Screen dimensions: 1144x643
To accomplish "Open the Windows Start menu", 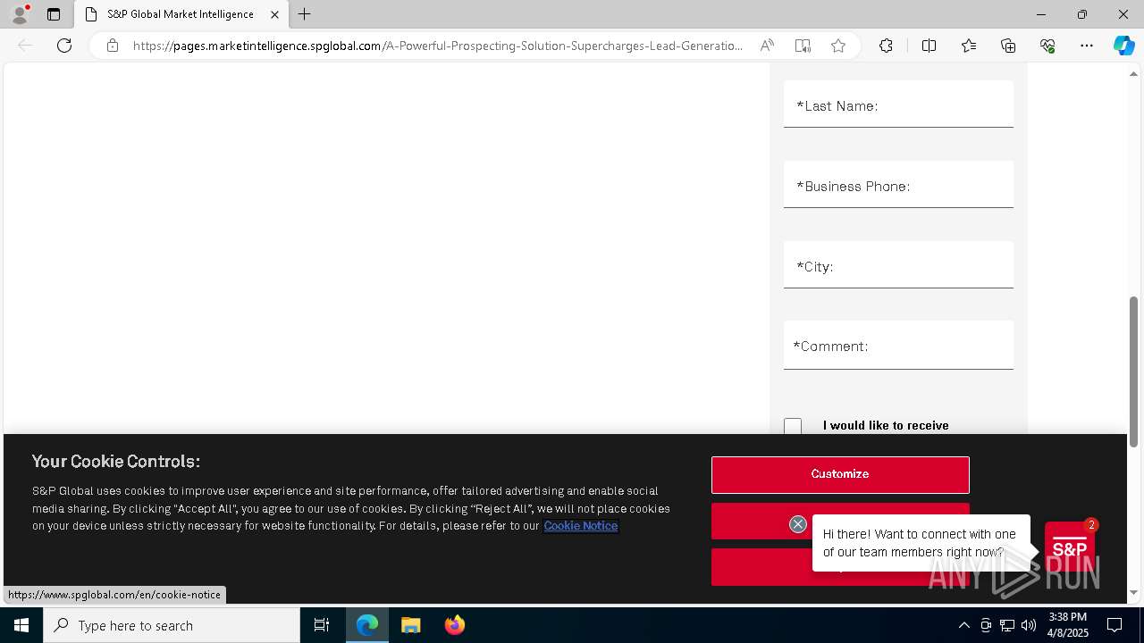I will pos(21,625).
